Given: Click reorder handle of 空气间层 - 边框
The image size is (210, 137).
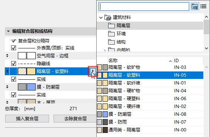Looking at the screenshot, I should (7, 55).
